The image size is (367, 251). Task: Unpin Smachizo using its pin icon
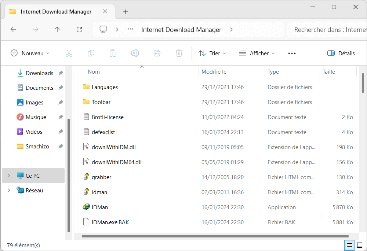pyautogui.click(x=61, y=147)
